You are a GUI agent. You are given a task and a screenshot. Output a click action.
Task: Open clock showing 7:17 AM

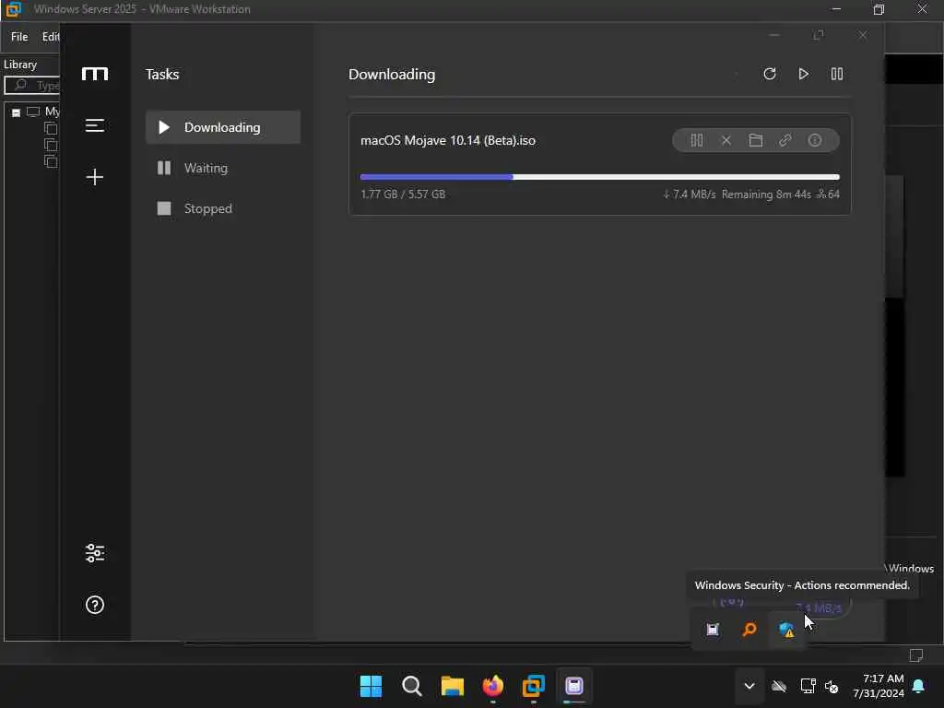[x=879, y=686]
